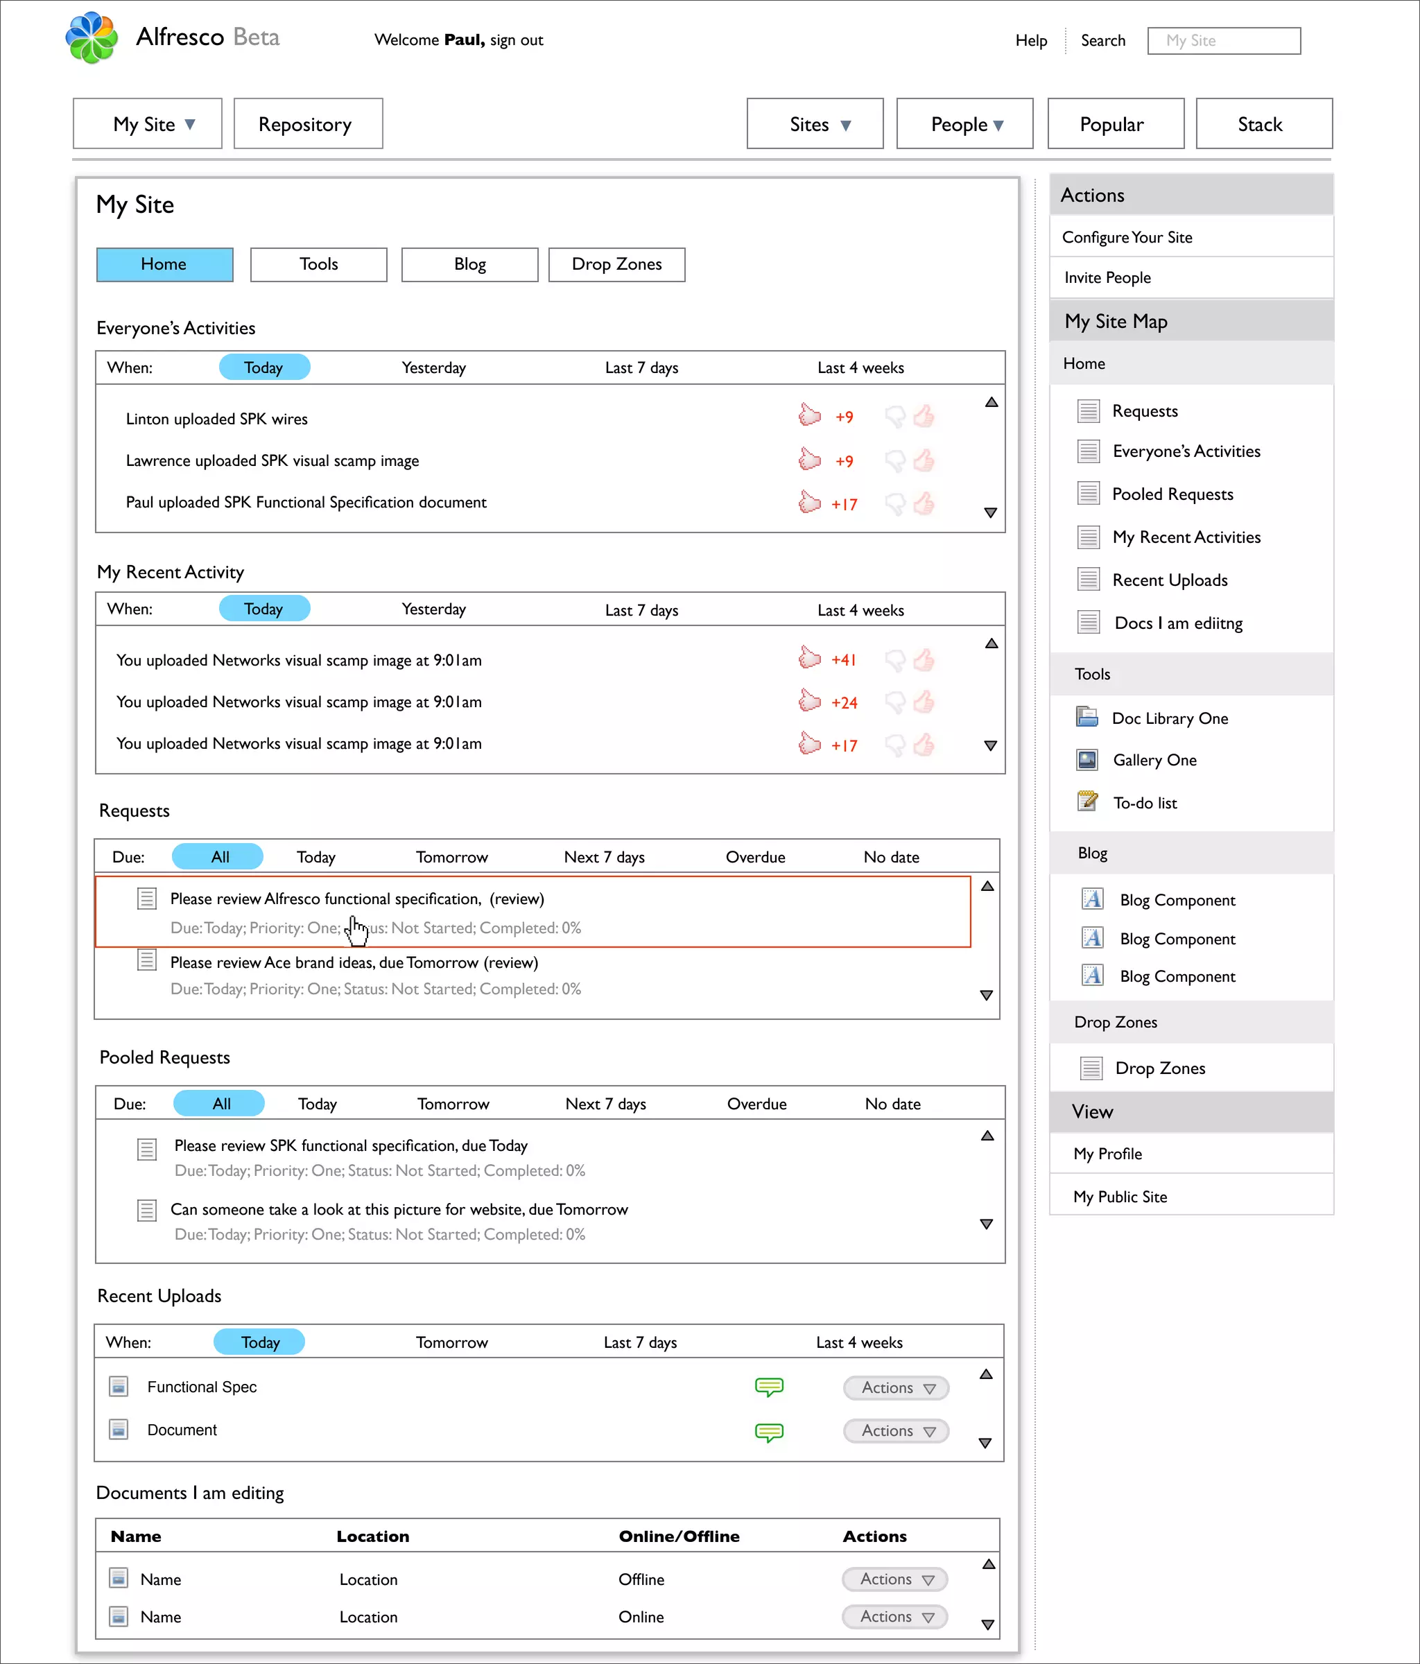1420x1664 pixels.
Task: Click scroll-up arrow in Requests list
Action: 988,886
